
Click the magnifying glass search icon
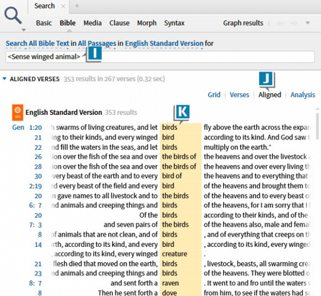12,17
